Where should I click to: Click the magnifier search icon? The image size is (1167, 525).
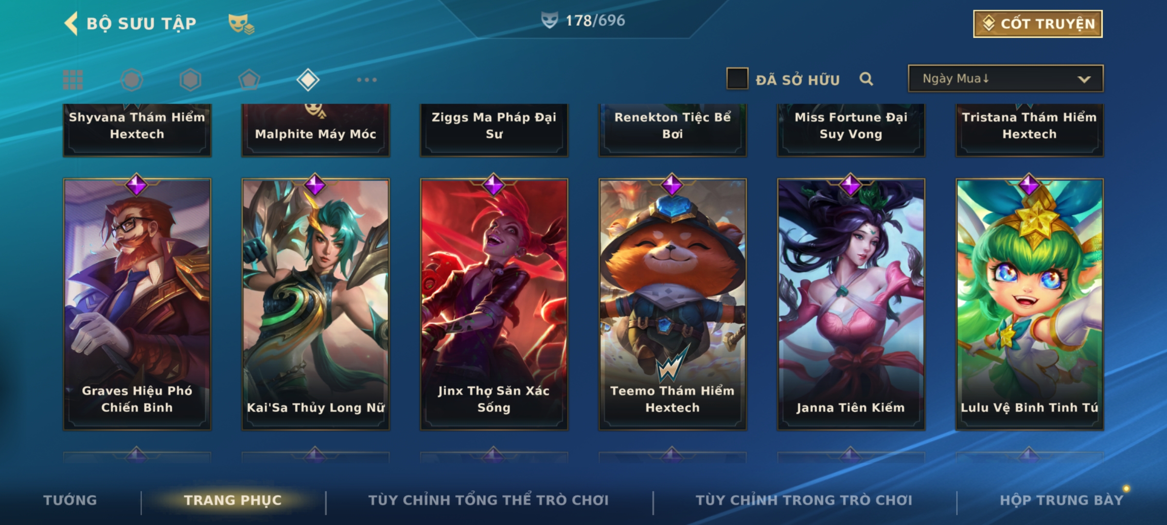pos(866,79)
